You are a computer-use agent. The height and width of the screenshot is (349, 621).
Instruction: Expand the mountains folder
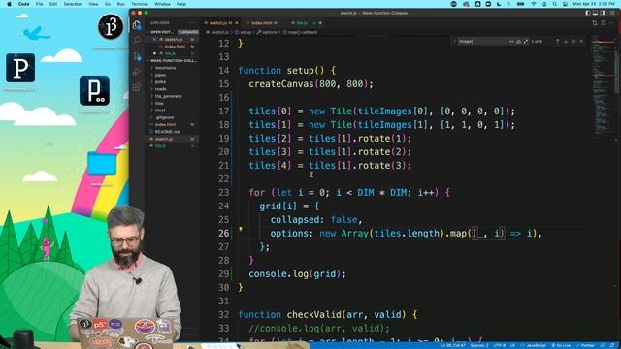(165, 68)
